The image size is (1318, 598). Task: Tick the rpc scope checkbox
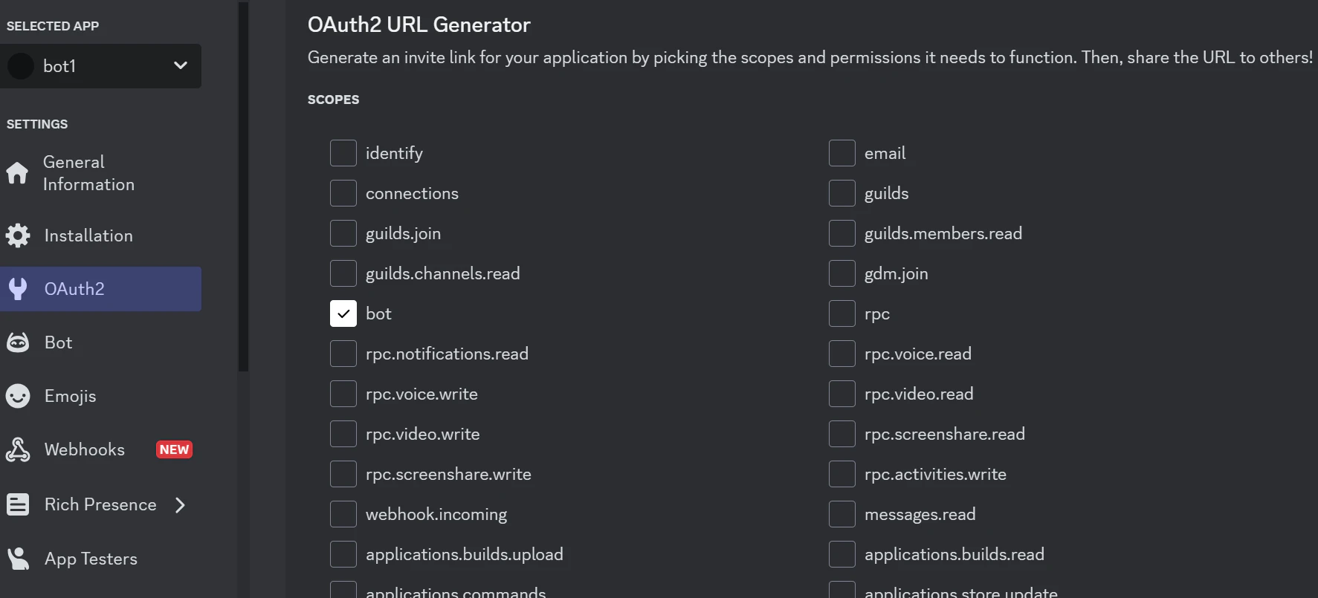coord(842,313)
